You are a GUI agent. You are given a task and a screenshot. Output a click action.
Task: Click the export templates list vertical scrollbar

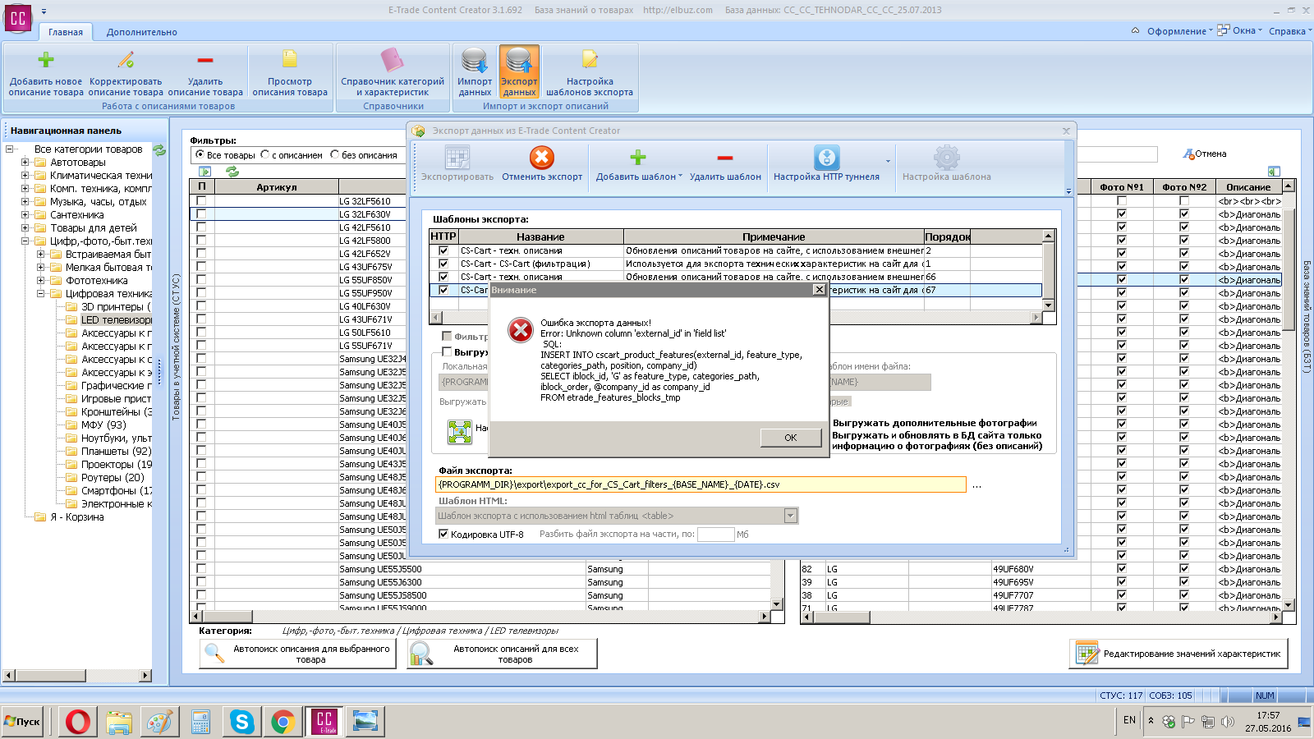coord(1048,270)
